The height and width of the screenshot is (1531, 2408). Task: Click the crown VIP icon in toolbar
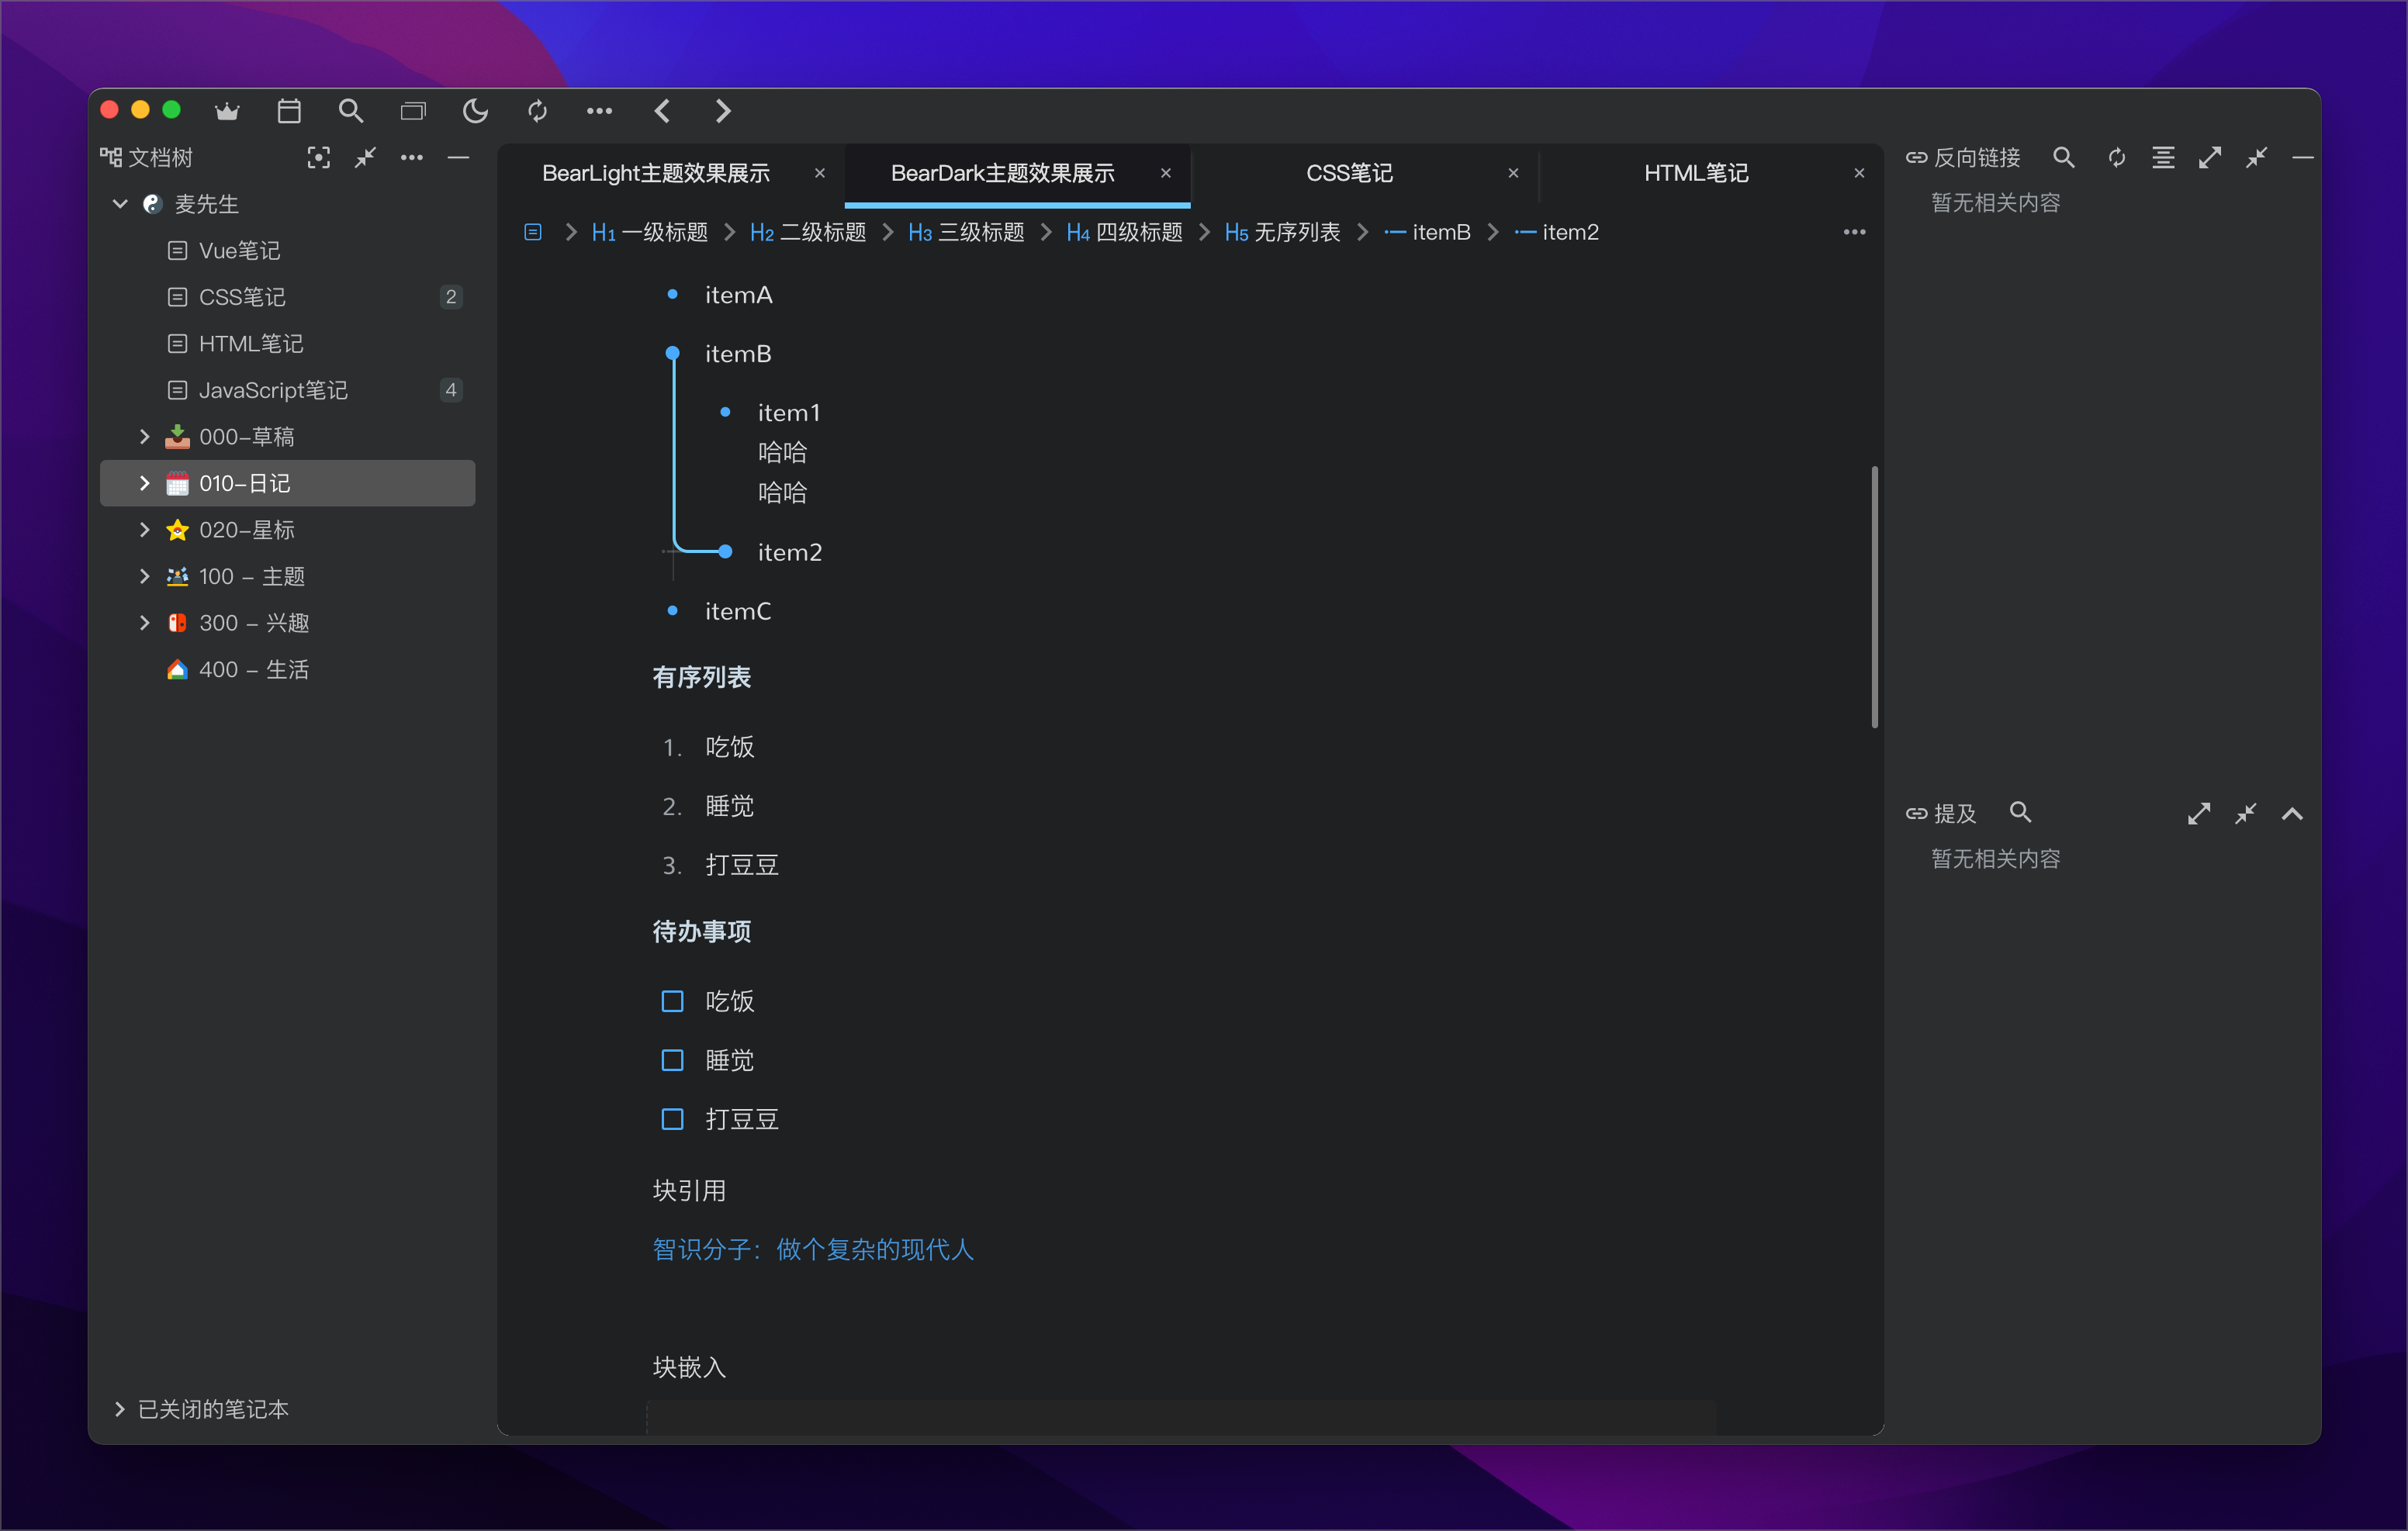pyautogui.click(x=227, y=111)
